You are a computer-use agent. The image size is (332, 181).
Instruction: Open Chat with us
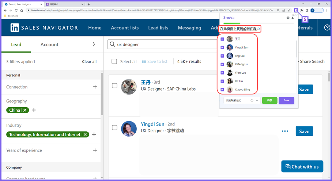click(x=302, y=166)
